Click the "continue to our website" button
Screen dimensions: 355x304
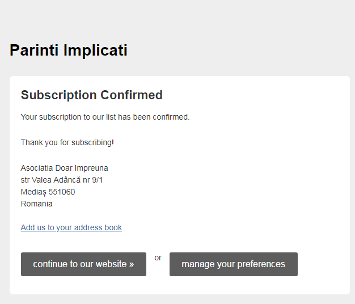point(83,264)
